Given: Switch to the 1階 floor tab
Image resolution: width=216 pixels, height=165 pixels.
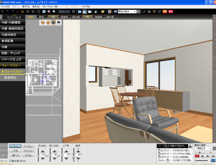Looking at the screenshot, I should [x=53, y=17].
